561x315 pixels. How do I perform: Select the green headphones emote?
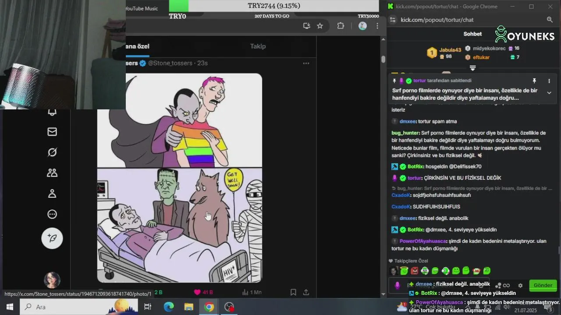tap(446, 271)
